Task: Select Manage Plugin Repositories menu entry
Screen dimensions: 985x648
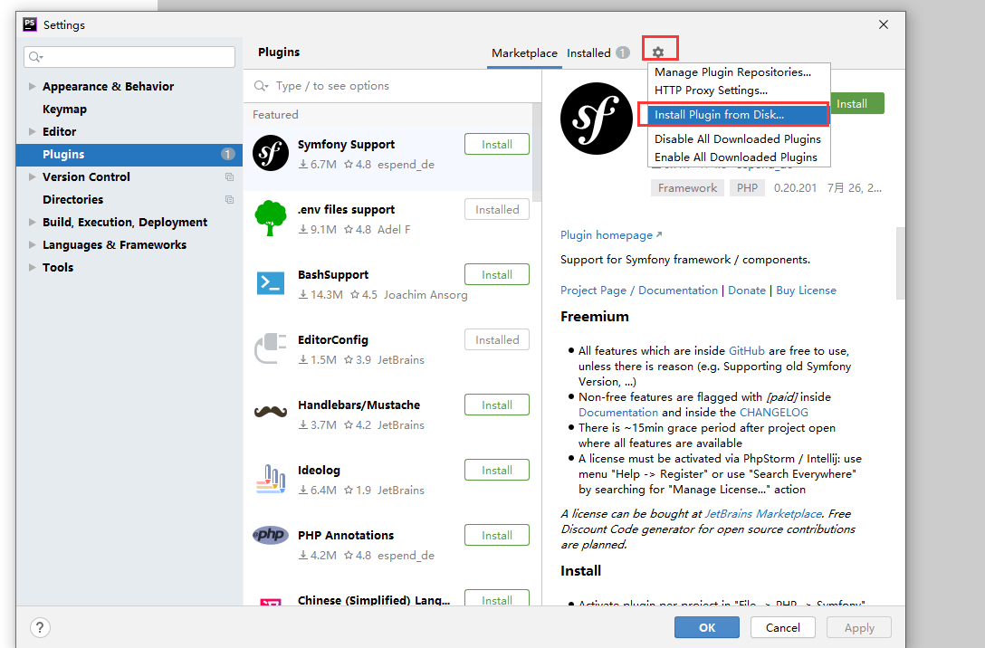Action: tap(732, 72)
